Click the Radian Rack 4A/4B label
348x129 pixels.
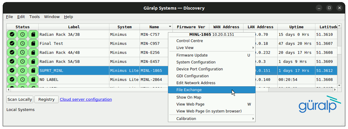[x=60, y=53]
